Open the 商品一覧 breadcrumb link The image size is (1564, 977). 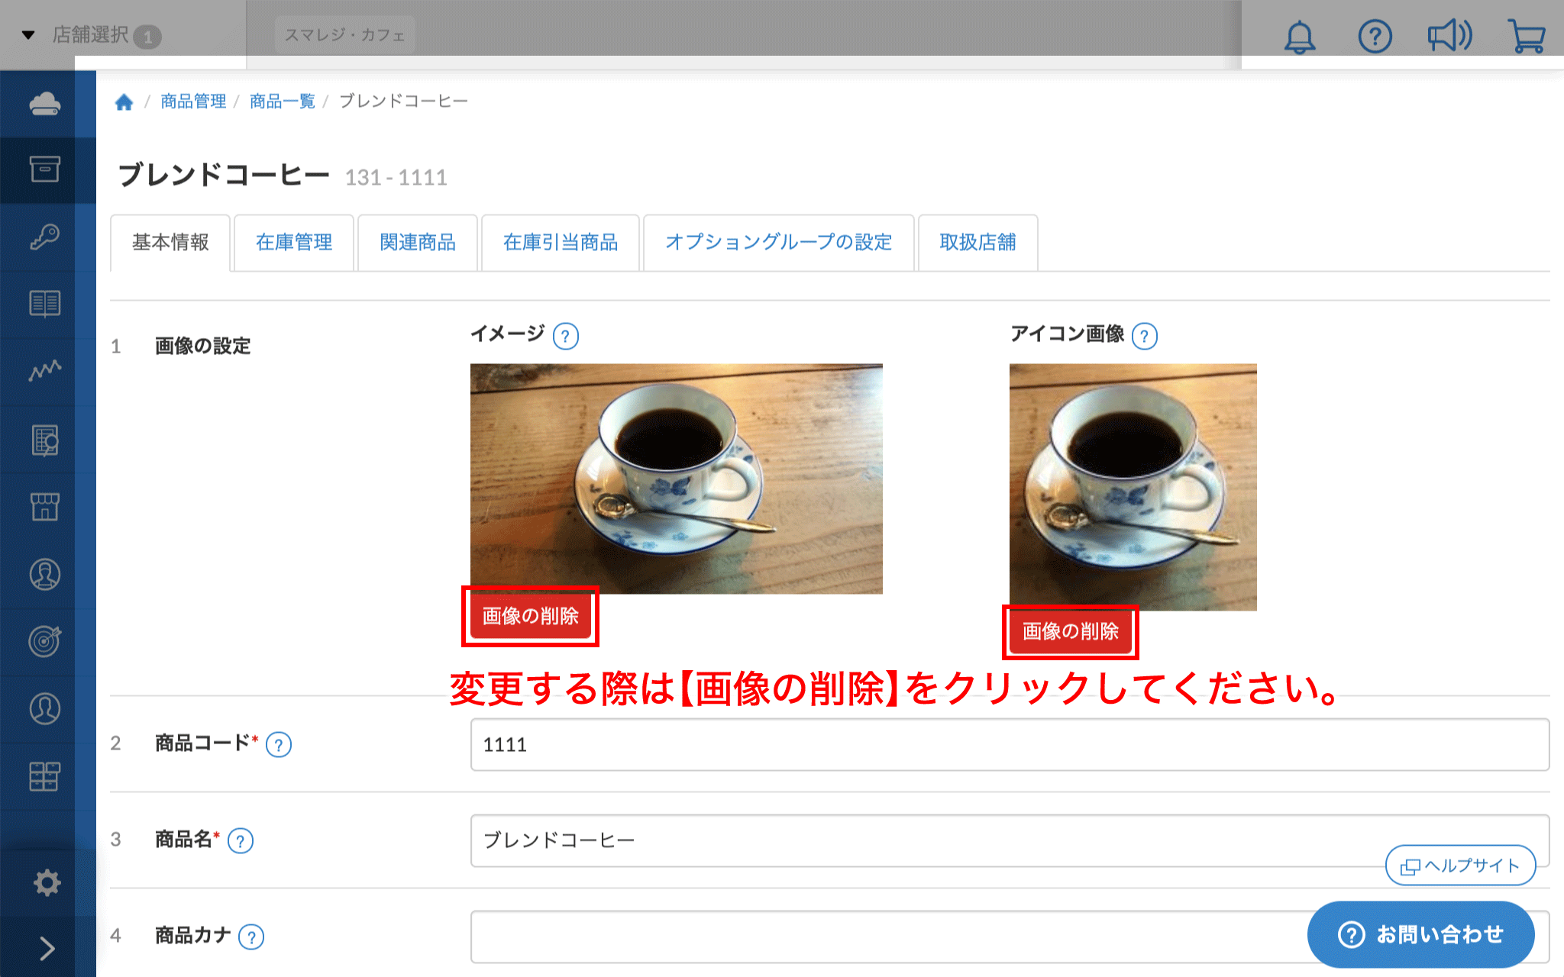pos(282,102)
